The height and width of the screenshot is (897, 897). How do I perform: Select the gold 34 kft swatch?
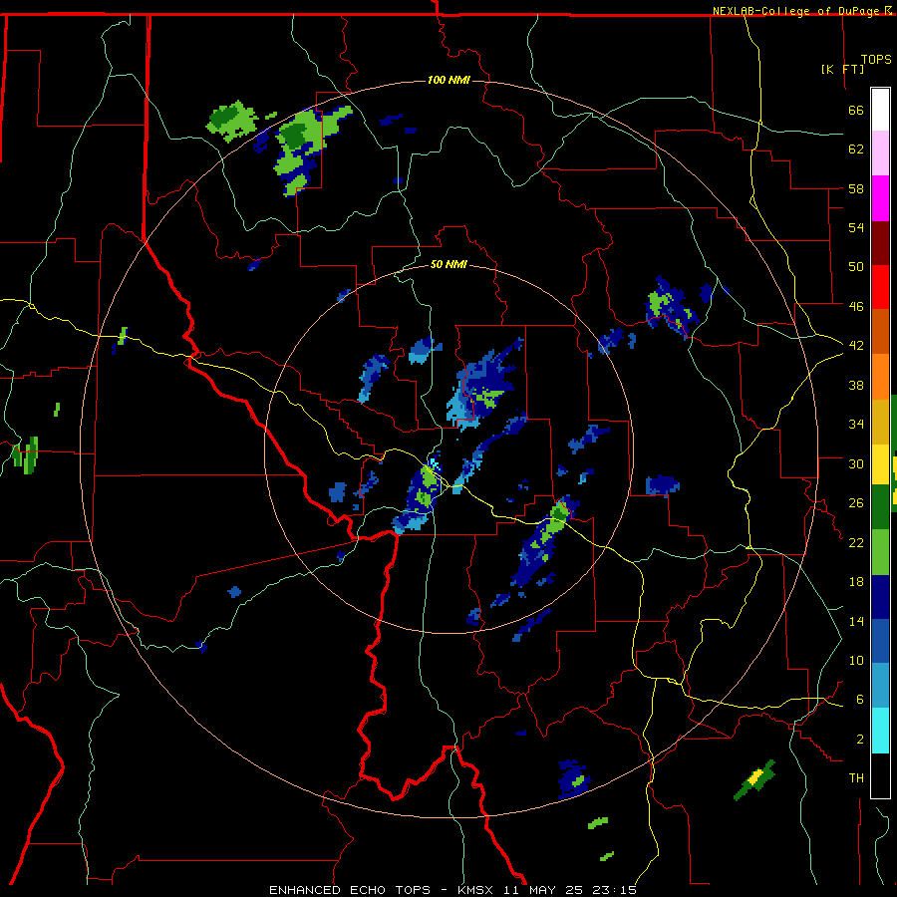(880, 422)
